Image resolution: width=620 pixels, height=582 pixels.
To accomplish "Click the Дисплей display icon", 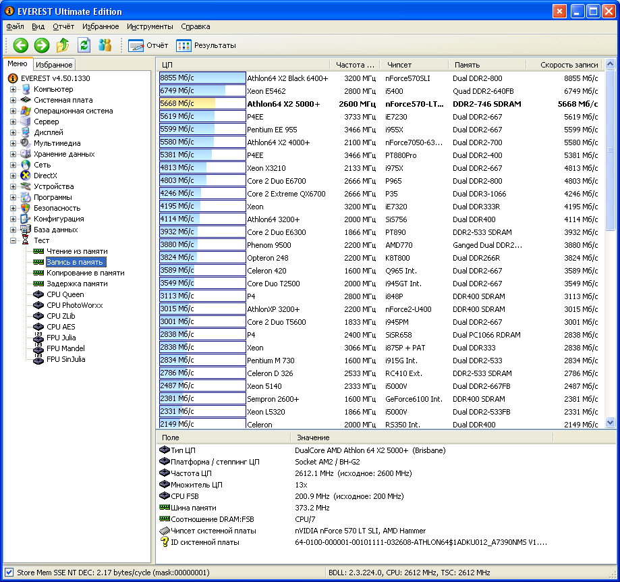I will (26, 132).
